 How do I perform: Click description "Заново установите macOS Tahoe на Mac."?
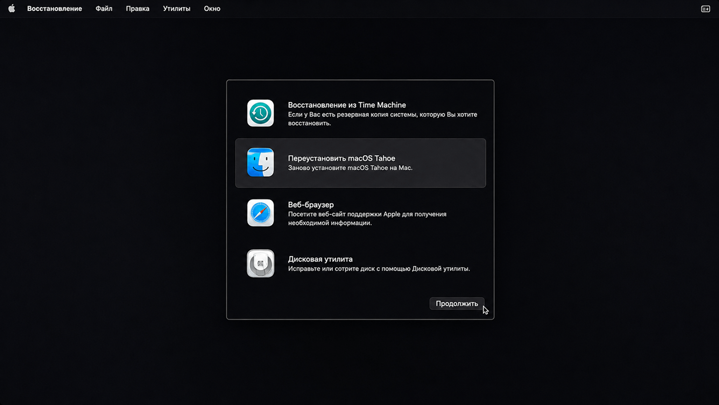click(350, 168)
